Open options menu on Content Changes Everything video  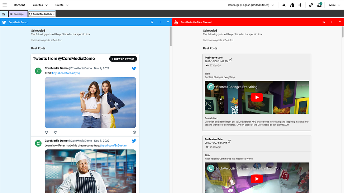(x=302, y=87)
